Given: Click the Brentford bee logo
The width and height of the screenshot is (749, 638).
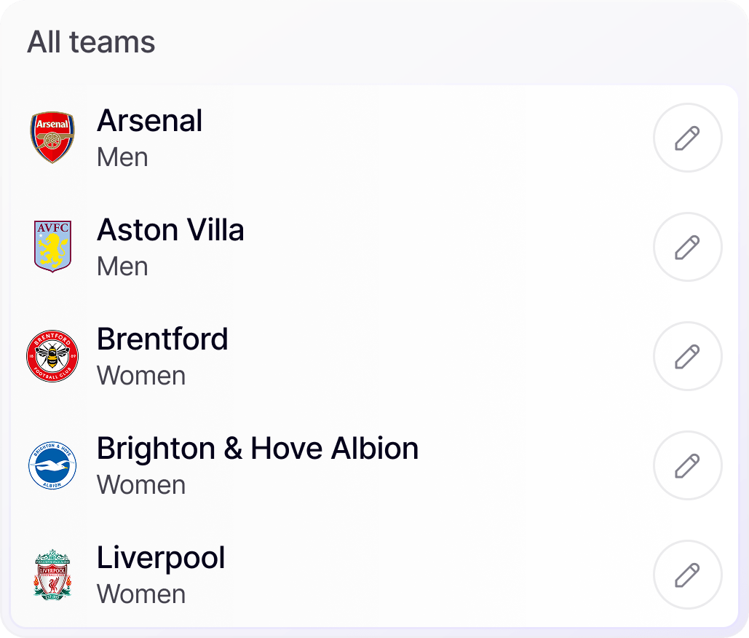Looking at the screenshot, I should pos(52,356).
